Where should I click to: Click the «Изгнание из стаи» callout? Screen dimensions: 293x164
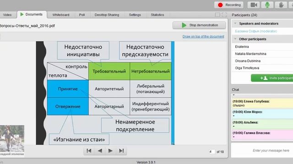pyautogui.click(x=79, y=139)
